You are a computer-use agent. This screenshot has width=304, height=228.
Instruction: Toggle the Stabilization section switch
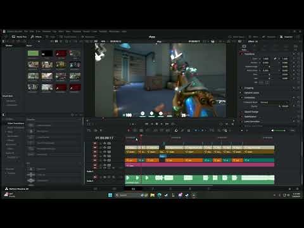coord(242,117)
